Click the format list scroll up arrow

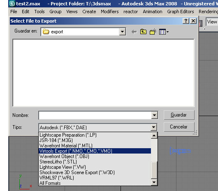pos(154,135)
